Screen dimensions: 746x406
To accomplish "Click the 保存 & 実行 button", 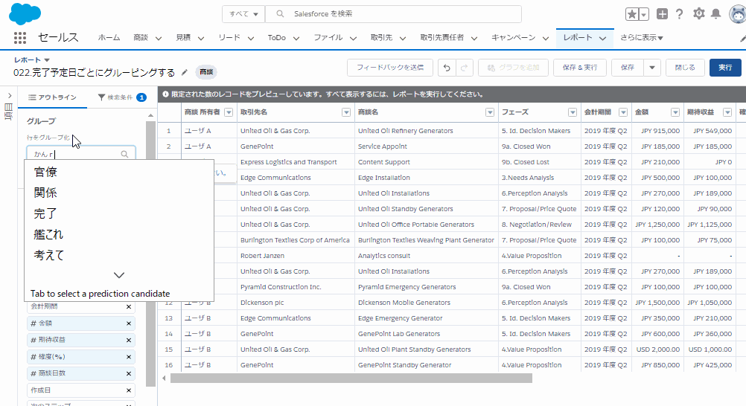I will point(579,68).
